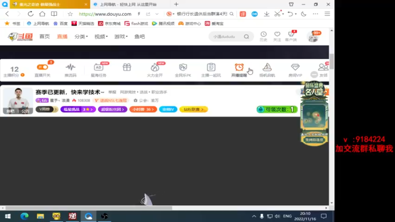
Task: Open the 扬帆启航 sailboat icon
Action: tap(267, 67)
